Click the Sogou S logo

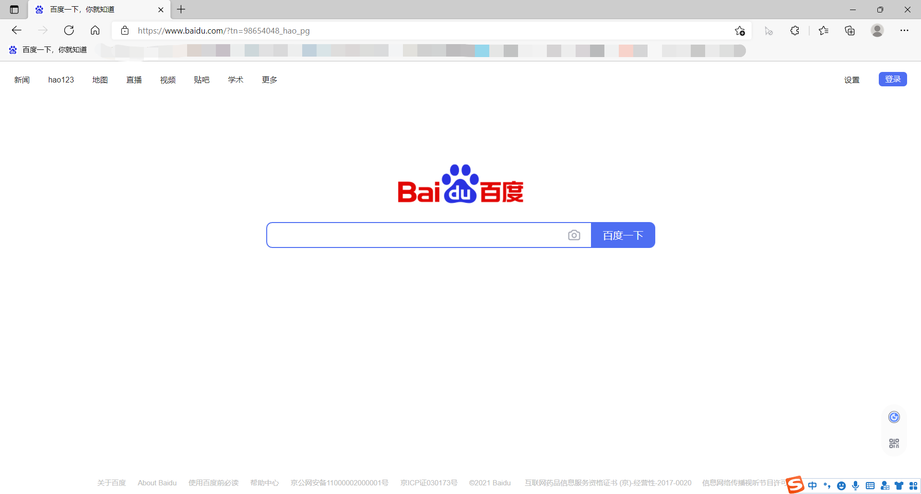795,484
